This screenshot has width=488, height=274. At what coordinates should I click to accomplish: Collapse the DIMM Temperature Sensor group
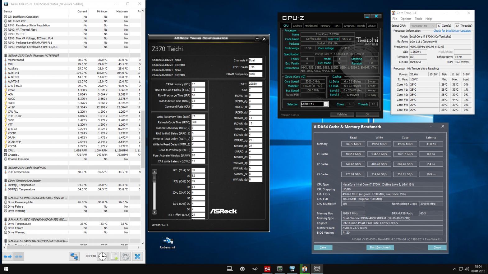click(6, 181)
